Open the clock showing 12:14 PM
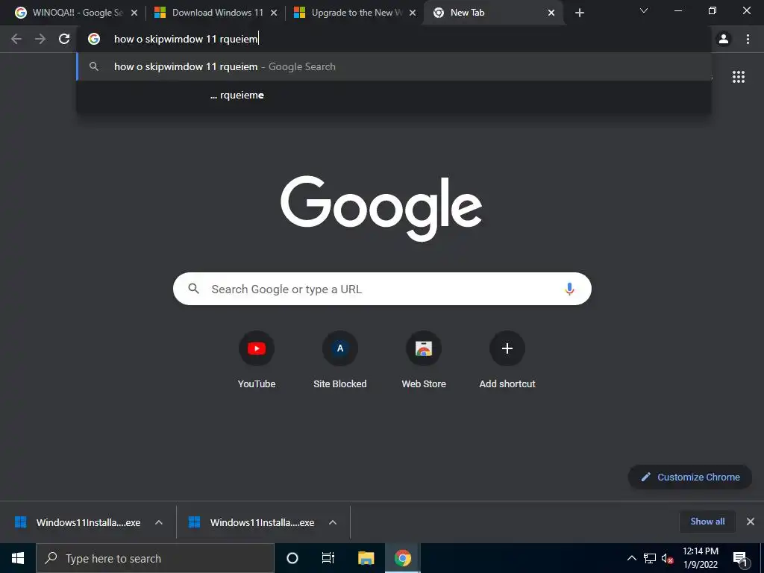764x573 pixels. (x=700, y=558)
